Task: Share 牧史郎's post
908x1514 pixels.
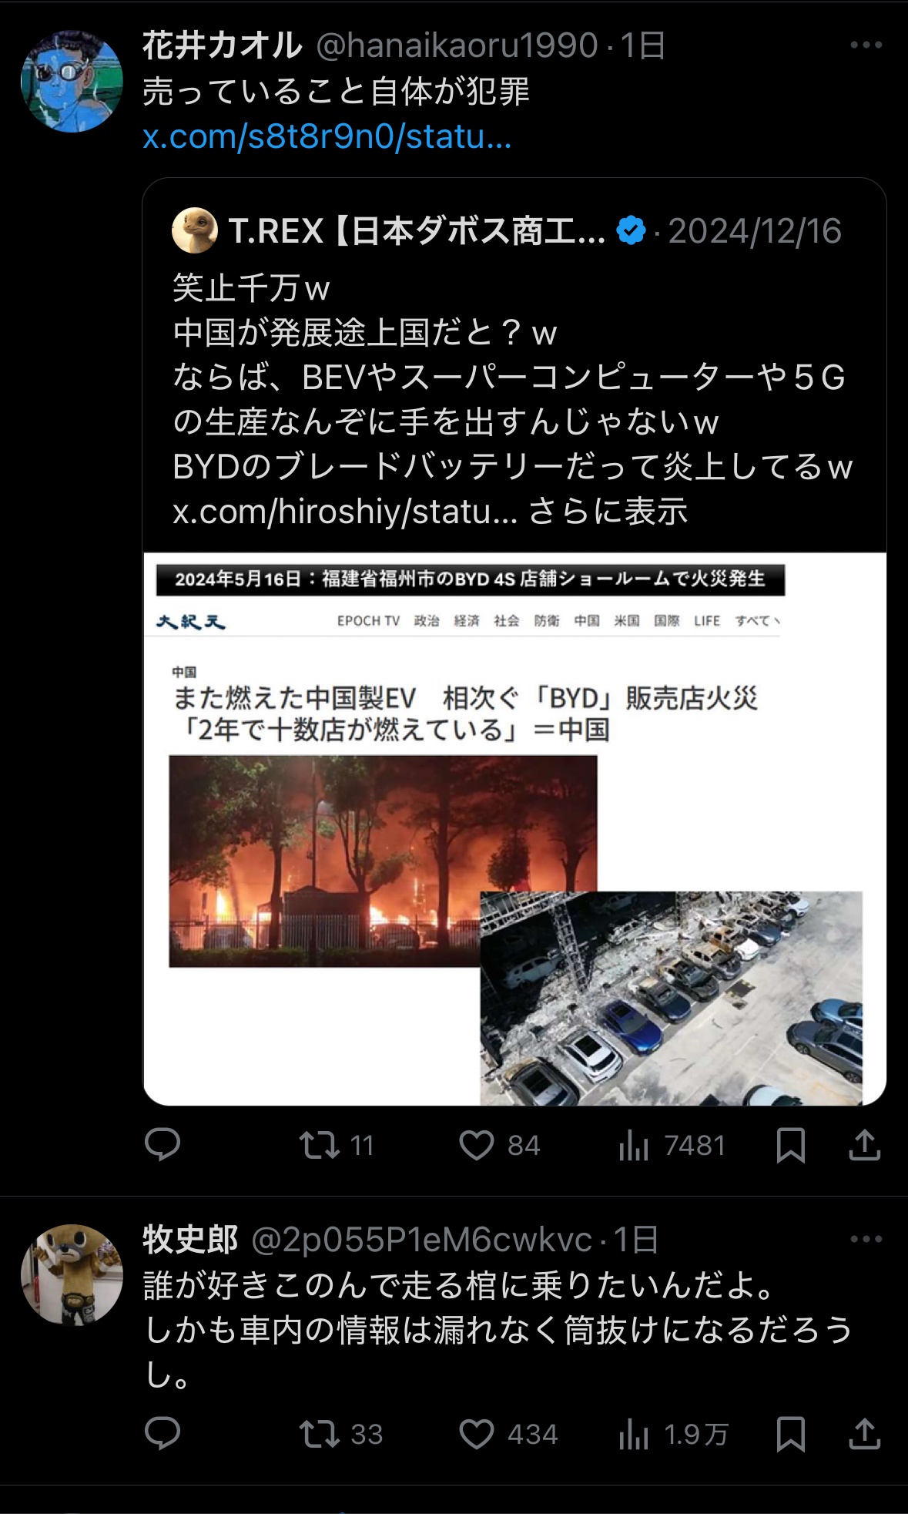Action: coord(864,1435)
